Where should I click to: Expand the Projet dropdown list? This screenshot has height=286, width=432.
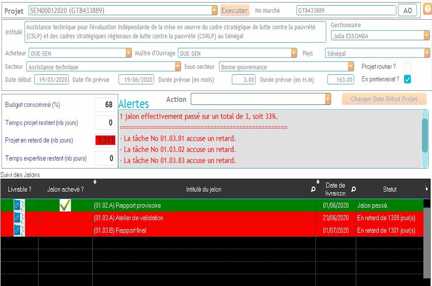(214, 11)
